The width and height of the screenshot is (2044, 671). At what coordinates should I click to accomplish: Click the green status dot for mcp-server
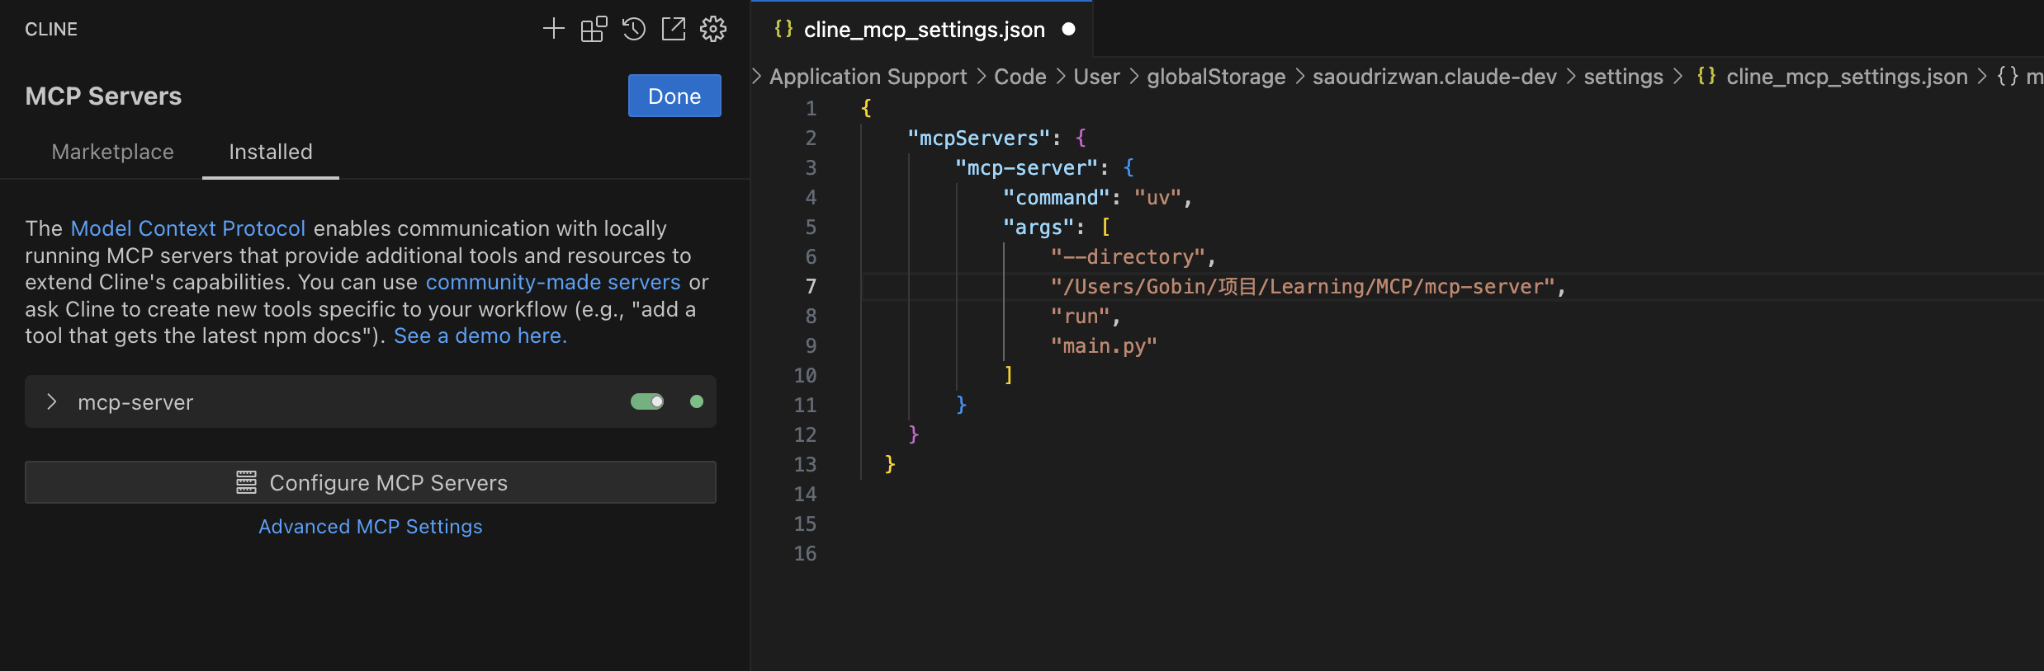(697, 401)
